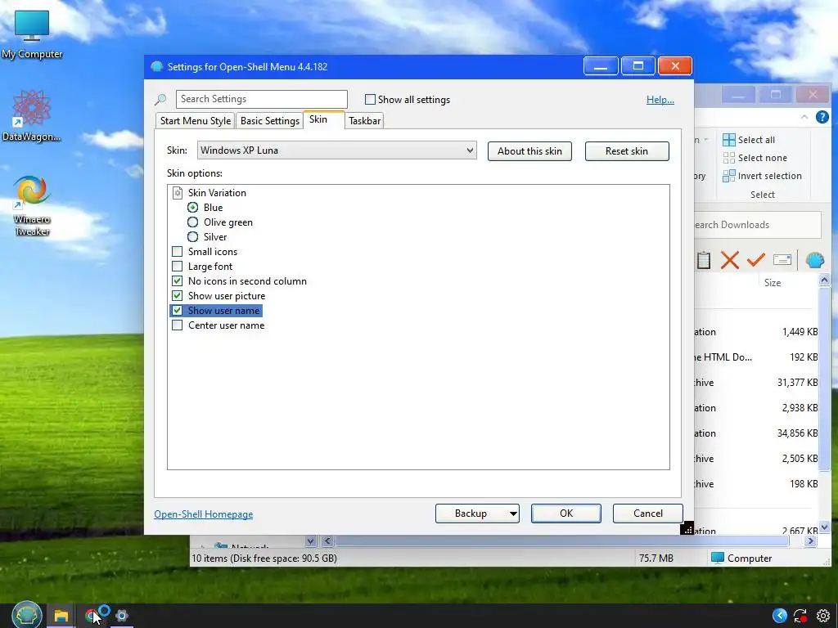Click Select none in Explorer ribbon
This screenshot has height=628, width=838.
click(x=755, y=158)
